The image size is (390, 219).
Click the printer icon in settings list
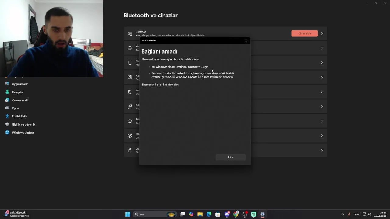click(130, 48)
